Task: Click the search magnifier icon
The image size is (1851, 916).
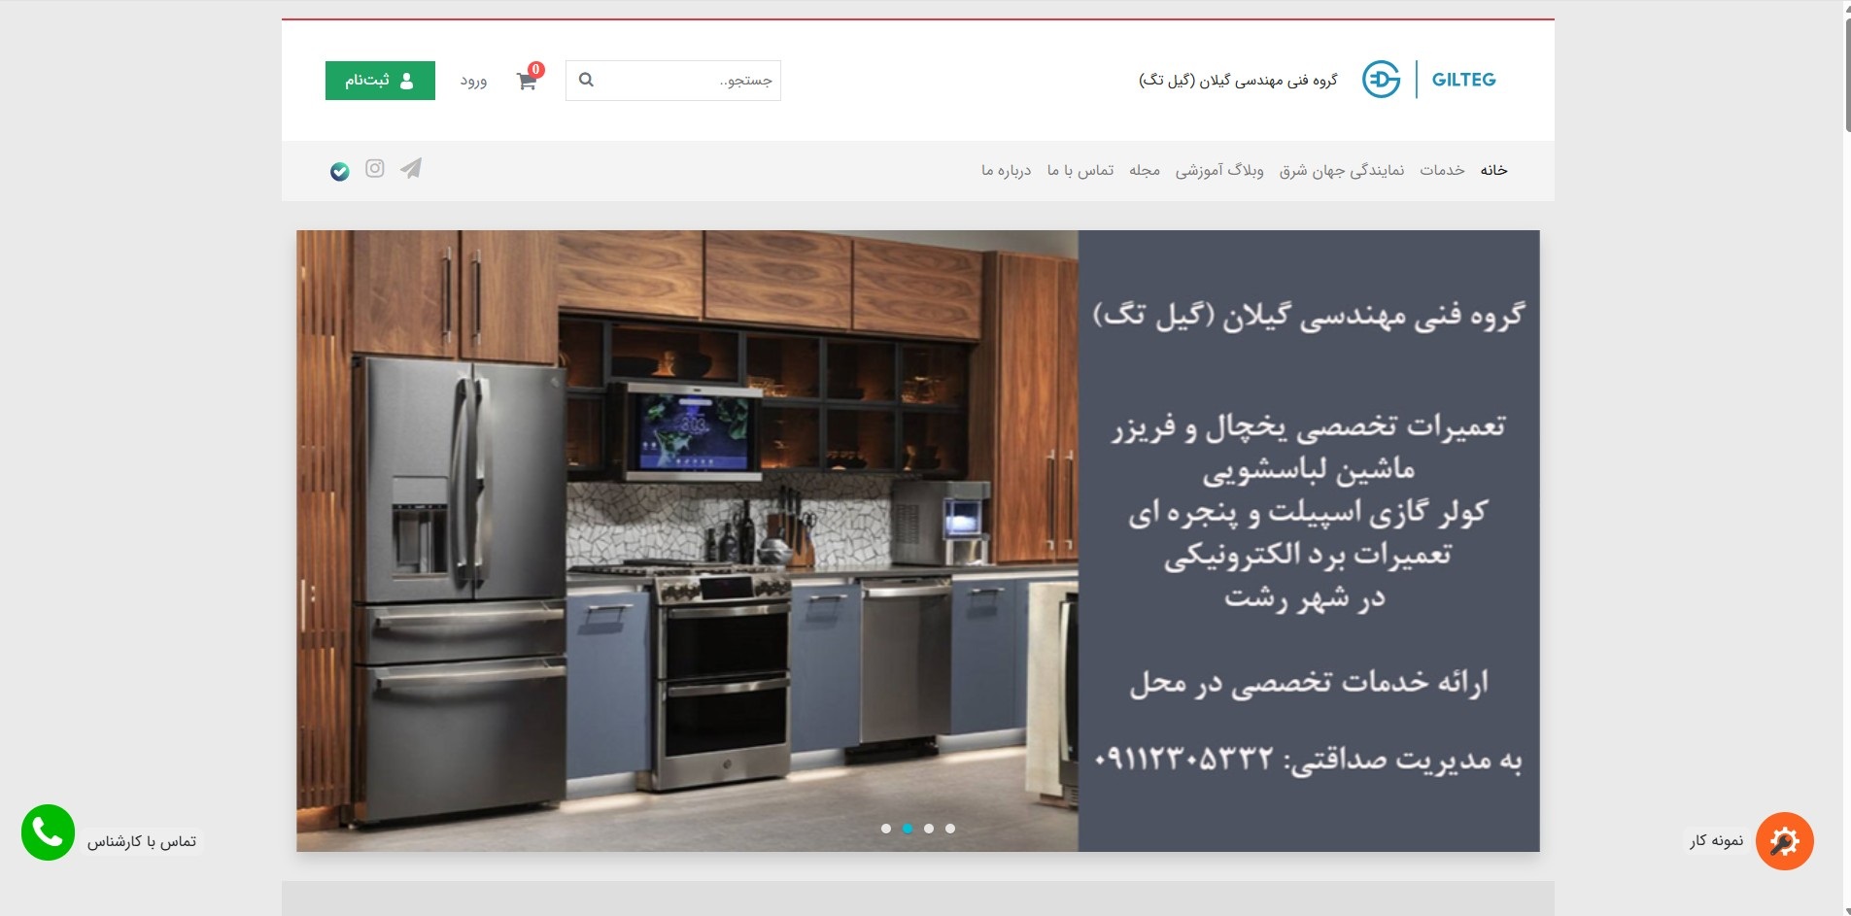Action: (586, 80)
